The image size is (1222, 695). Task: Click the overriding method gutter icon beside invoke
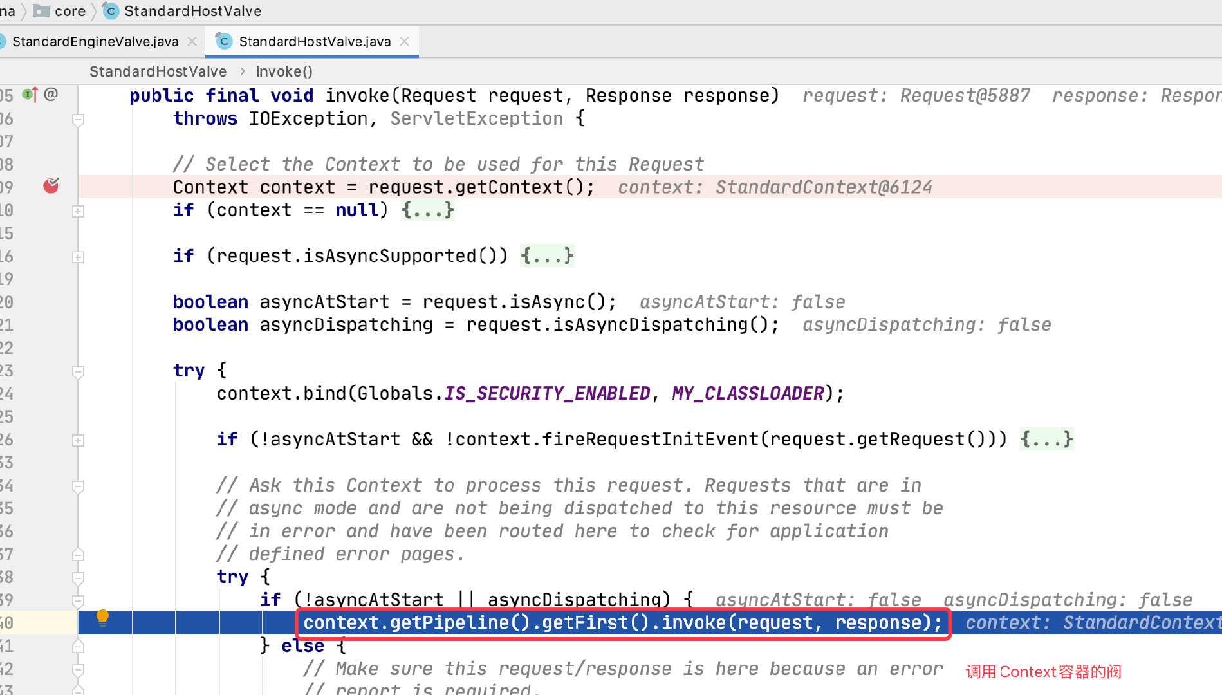(x=30, y=95)
